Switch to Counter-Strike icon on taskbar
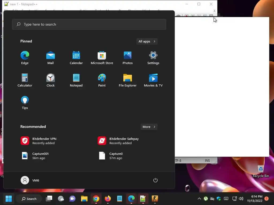The height and width of the screenshot is (205, 274). tap(155, 199)
